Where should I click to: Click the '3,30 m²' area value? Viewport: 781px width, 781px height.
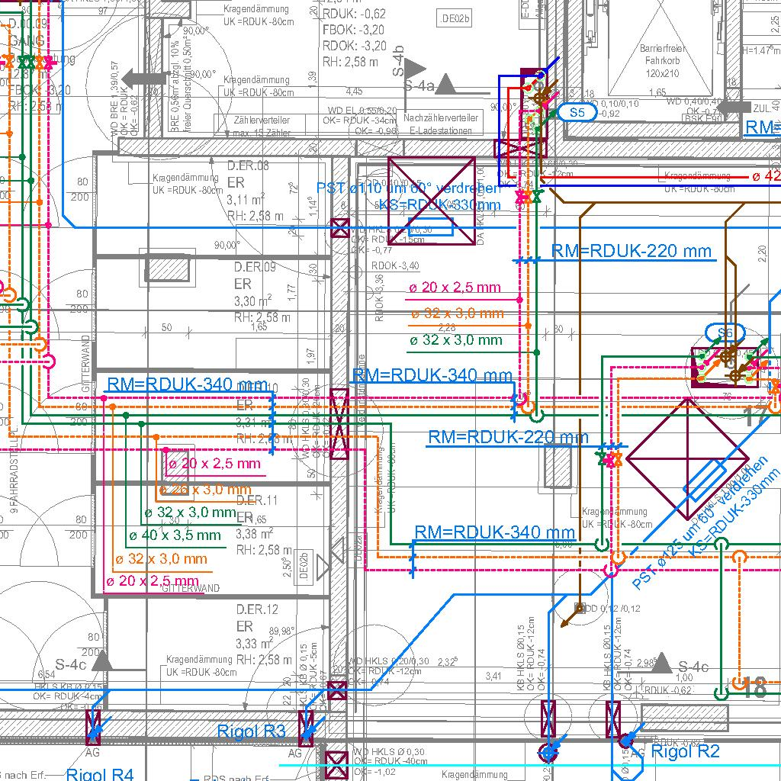point(252,301)
